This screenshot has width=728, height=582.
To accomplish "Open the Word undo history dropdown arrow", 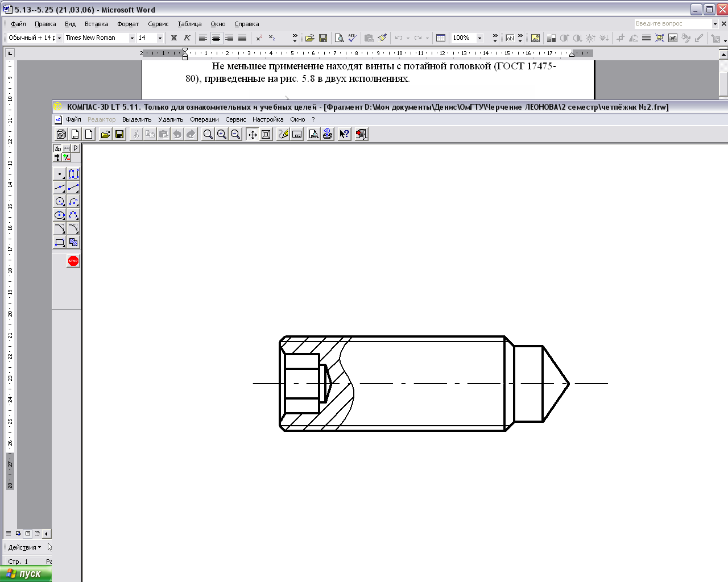I will point(408,38).
